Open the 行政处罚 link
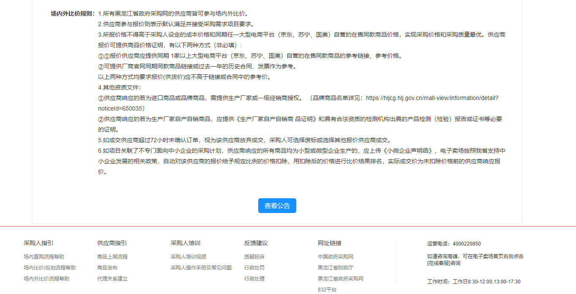The width and height of the screenshot is (576, 294). [254, 267]
